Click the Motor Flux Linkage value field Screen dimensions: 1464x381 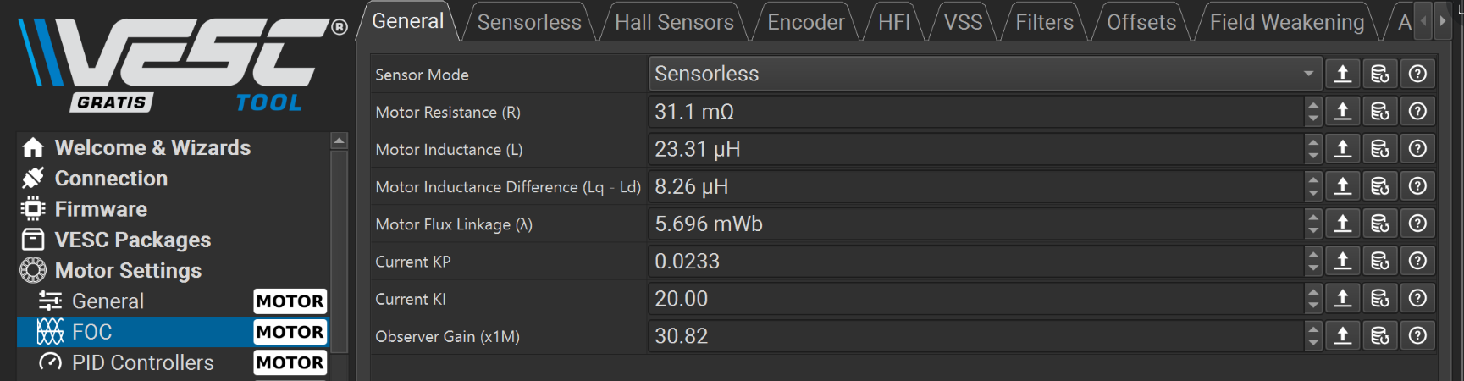tap(975, 224)
